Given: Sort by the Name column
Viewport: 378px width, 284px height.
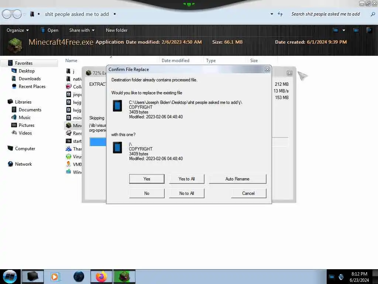Looking at the screenshot, I should click(71, 61).
